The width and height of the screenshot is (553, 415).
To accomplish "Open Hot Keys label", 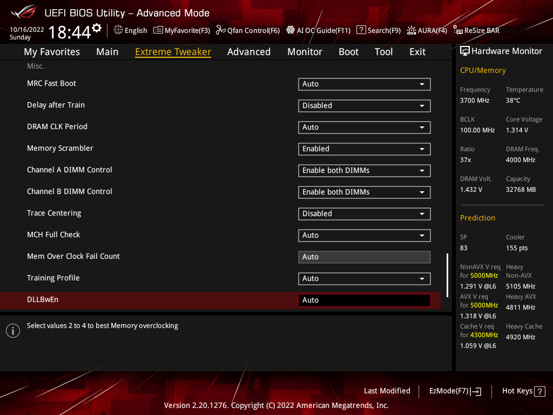I will (x=517, y=391).
